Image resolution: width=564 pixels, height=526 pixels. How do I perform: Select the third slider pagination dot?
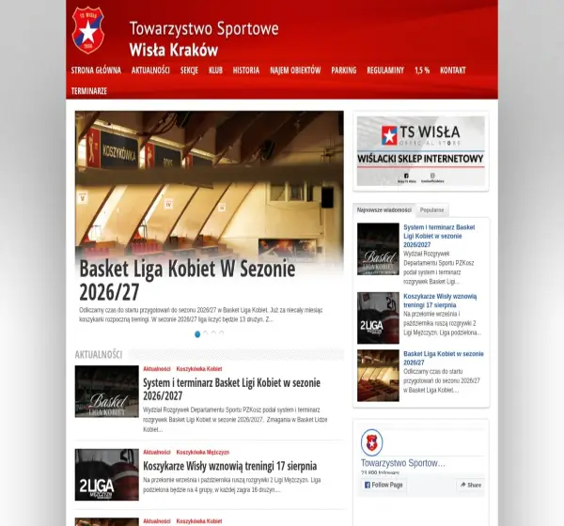(x=213, y=333)
